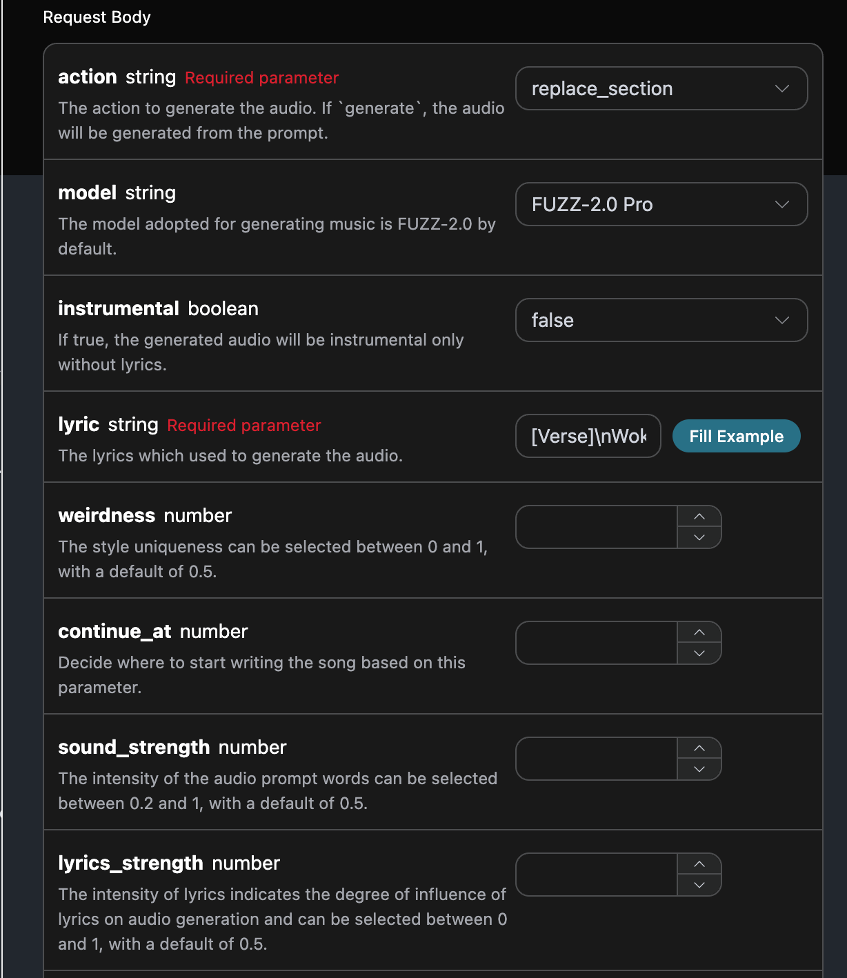The width and height of the screenshot is (847, 978).
Task: Click the chevron arrow of action dropdown
Action: 781,88
